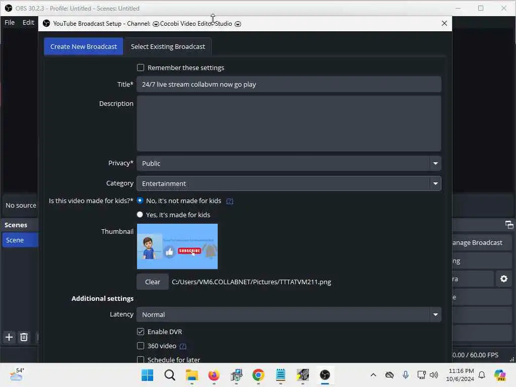
Task: Tick the Schedule for later checkbox
Action: coord(141,359)
